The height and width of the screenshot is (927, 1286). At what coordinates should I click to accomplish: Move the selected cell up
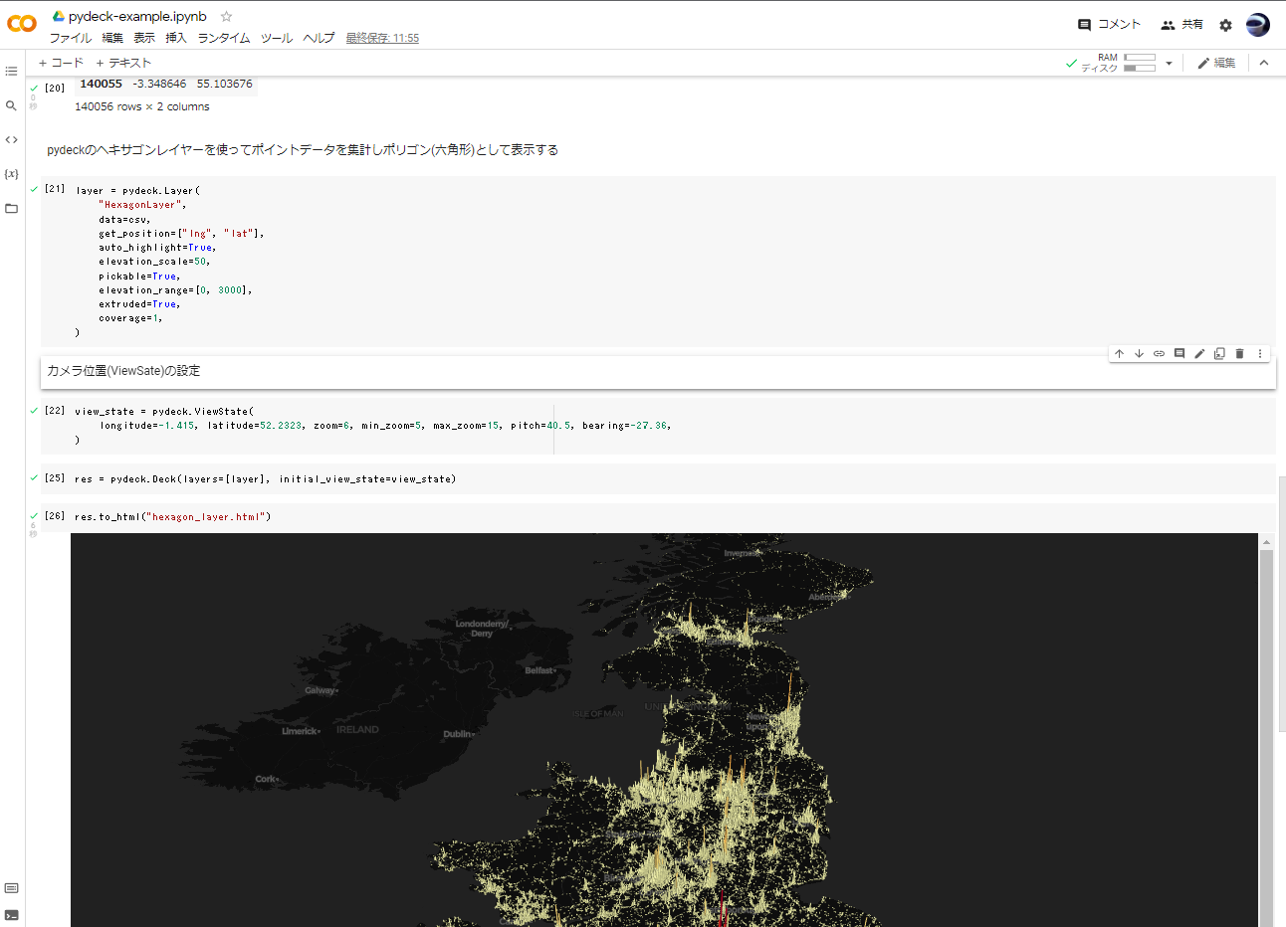click(1119, 353)
